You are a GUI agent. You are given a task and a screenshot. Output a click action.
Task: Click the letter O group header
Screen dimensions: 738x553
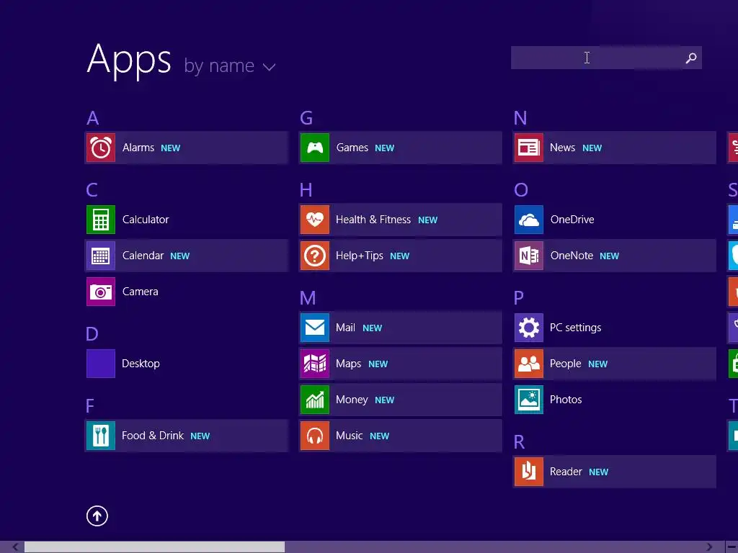pos(521,190)
